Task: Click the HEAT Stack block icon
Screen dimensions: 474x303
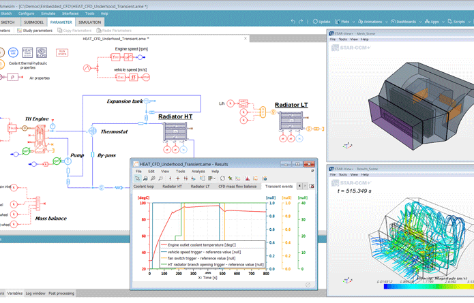Action: (x=28, y=52)
